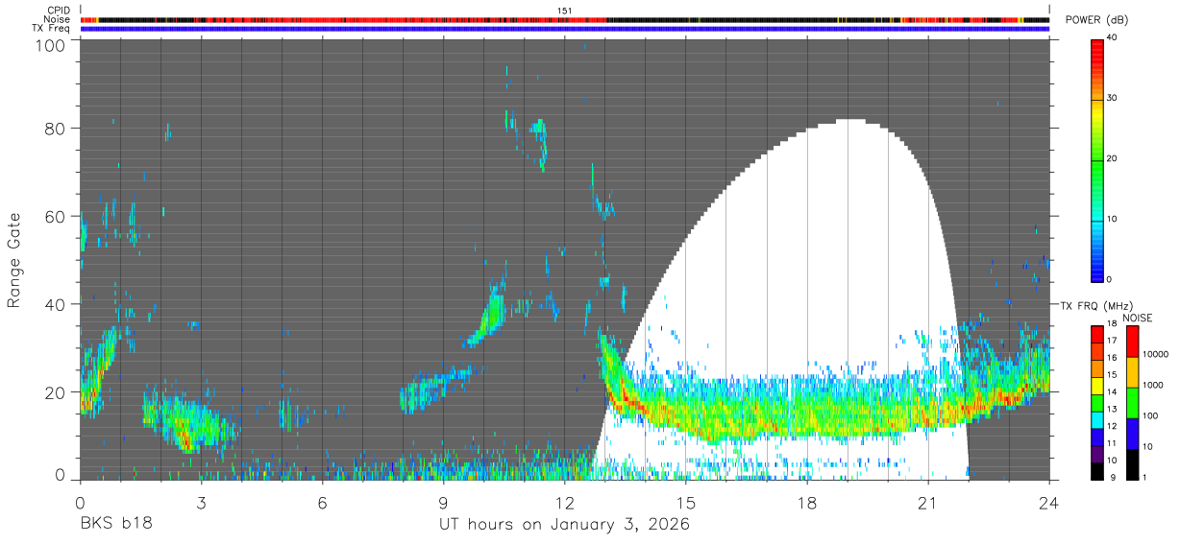Click the 0 hour tick on the UT axis
The width and height of the screenshot is (1180, 544).
pyautogui.click(x=81, y=501)
